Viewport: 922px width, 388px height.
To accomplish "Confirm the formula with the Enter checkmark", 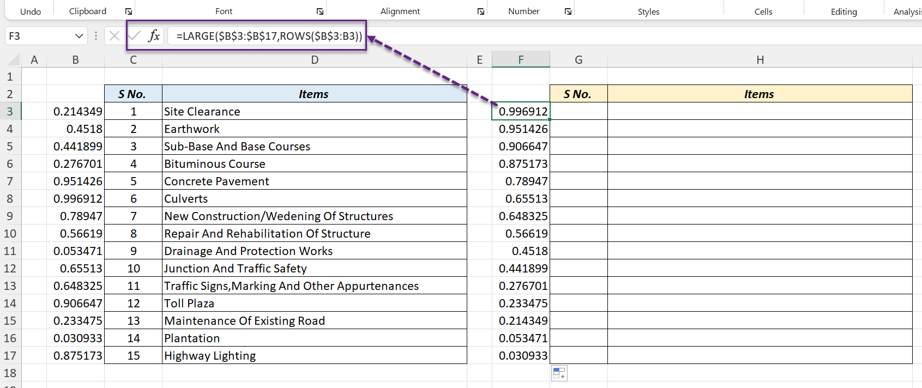I will (x=134, y=36).
